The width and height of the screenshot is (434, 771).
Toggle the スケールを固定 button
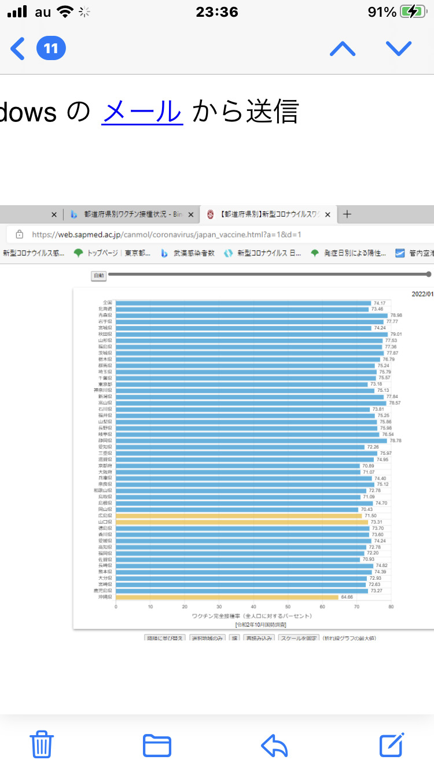pos(298,638)
